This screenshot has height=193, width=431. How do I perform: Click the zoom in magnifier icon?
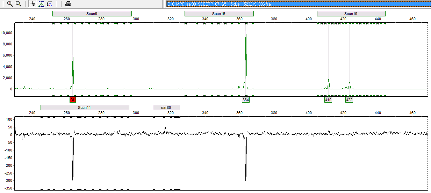10,4
